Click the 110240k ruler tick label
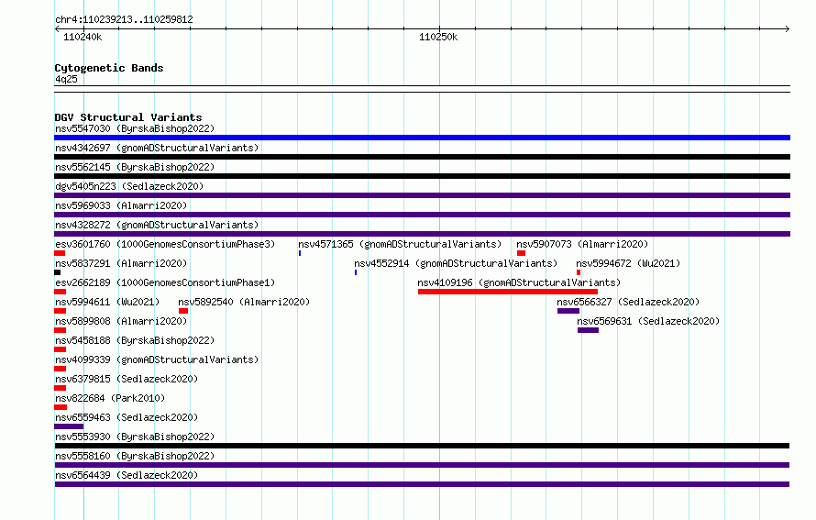This screenshot has width=816, height=520. [x=83, y=37]
